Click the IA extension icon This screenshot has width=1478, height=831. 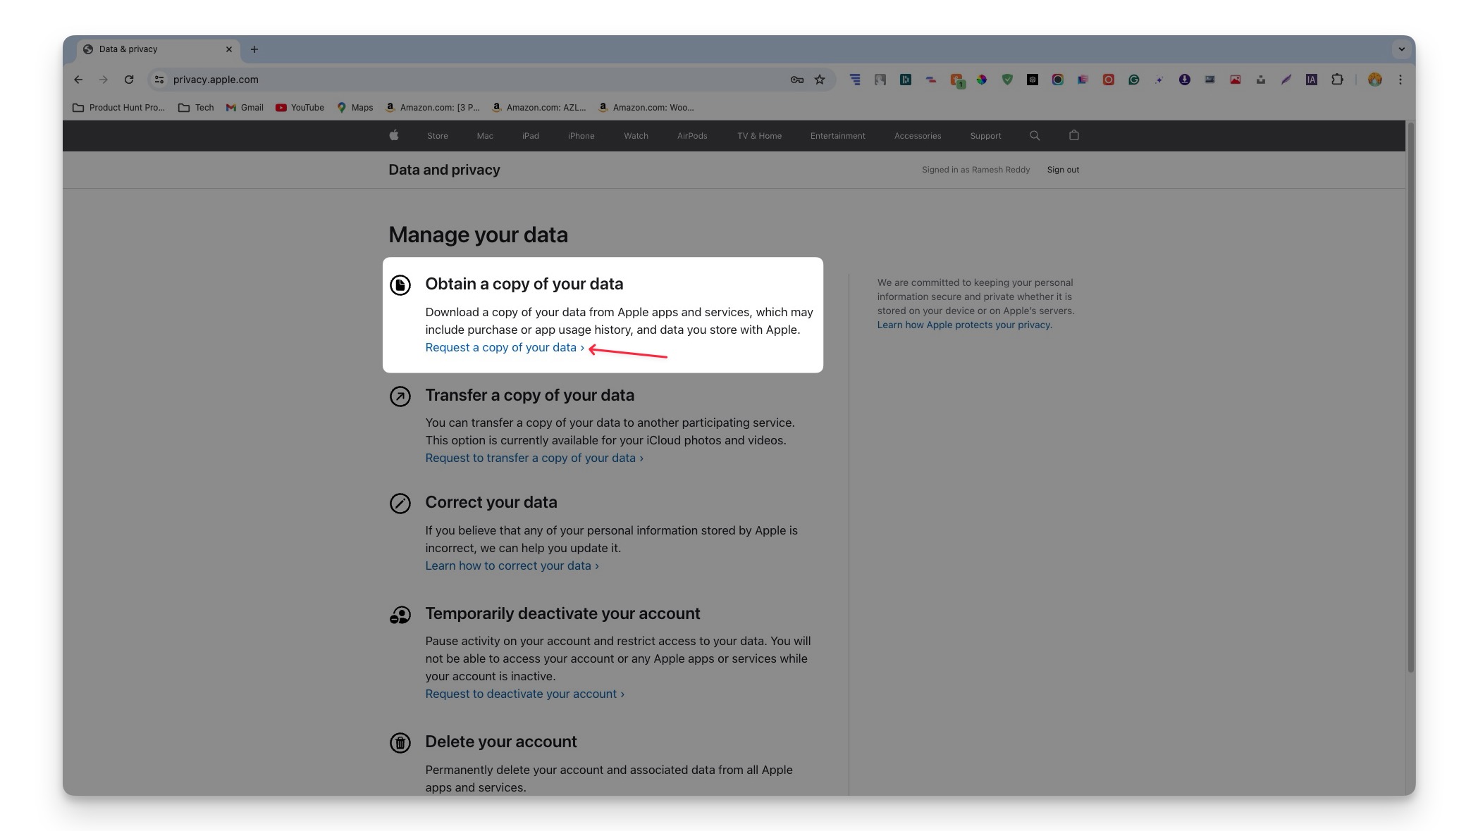1312,80
